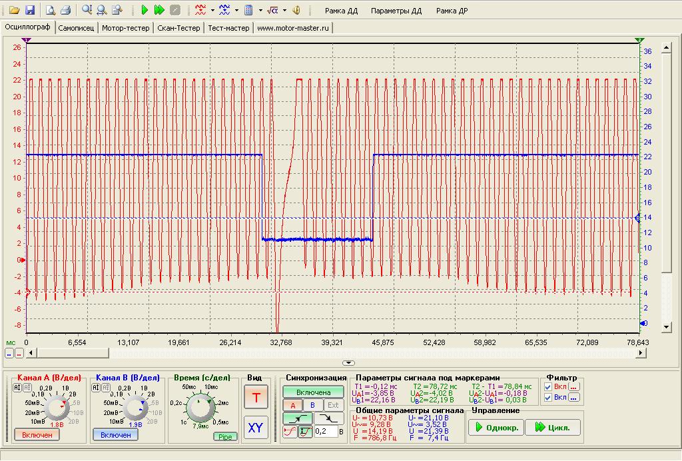The image size is (682, 461).
Task: Click the XY view mode button
Action: tap(255, 428)
